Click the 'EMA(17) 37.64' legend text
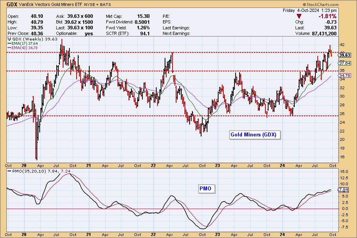The width and height of the screenshot is (357, 238). coord(25,44)
